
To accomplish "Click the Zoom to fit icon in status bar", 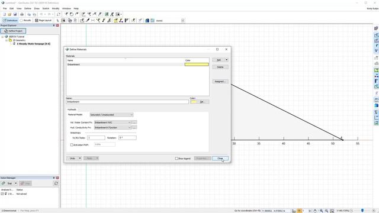I will click(x=332, y=211).
